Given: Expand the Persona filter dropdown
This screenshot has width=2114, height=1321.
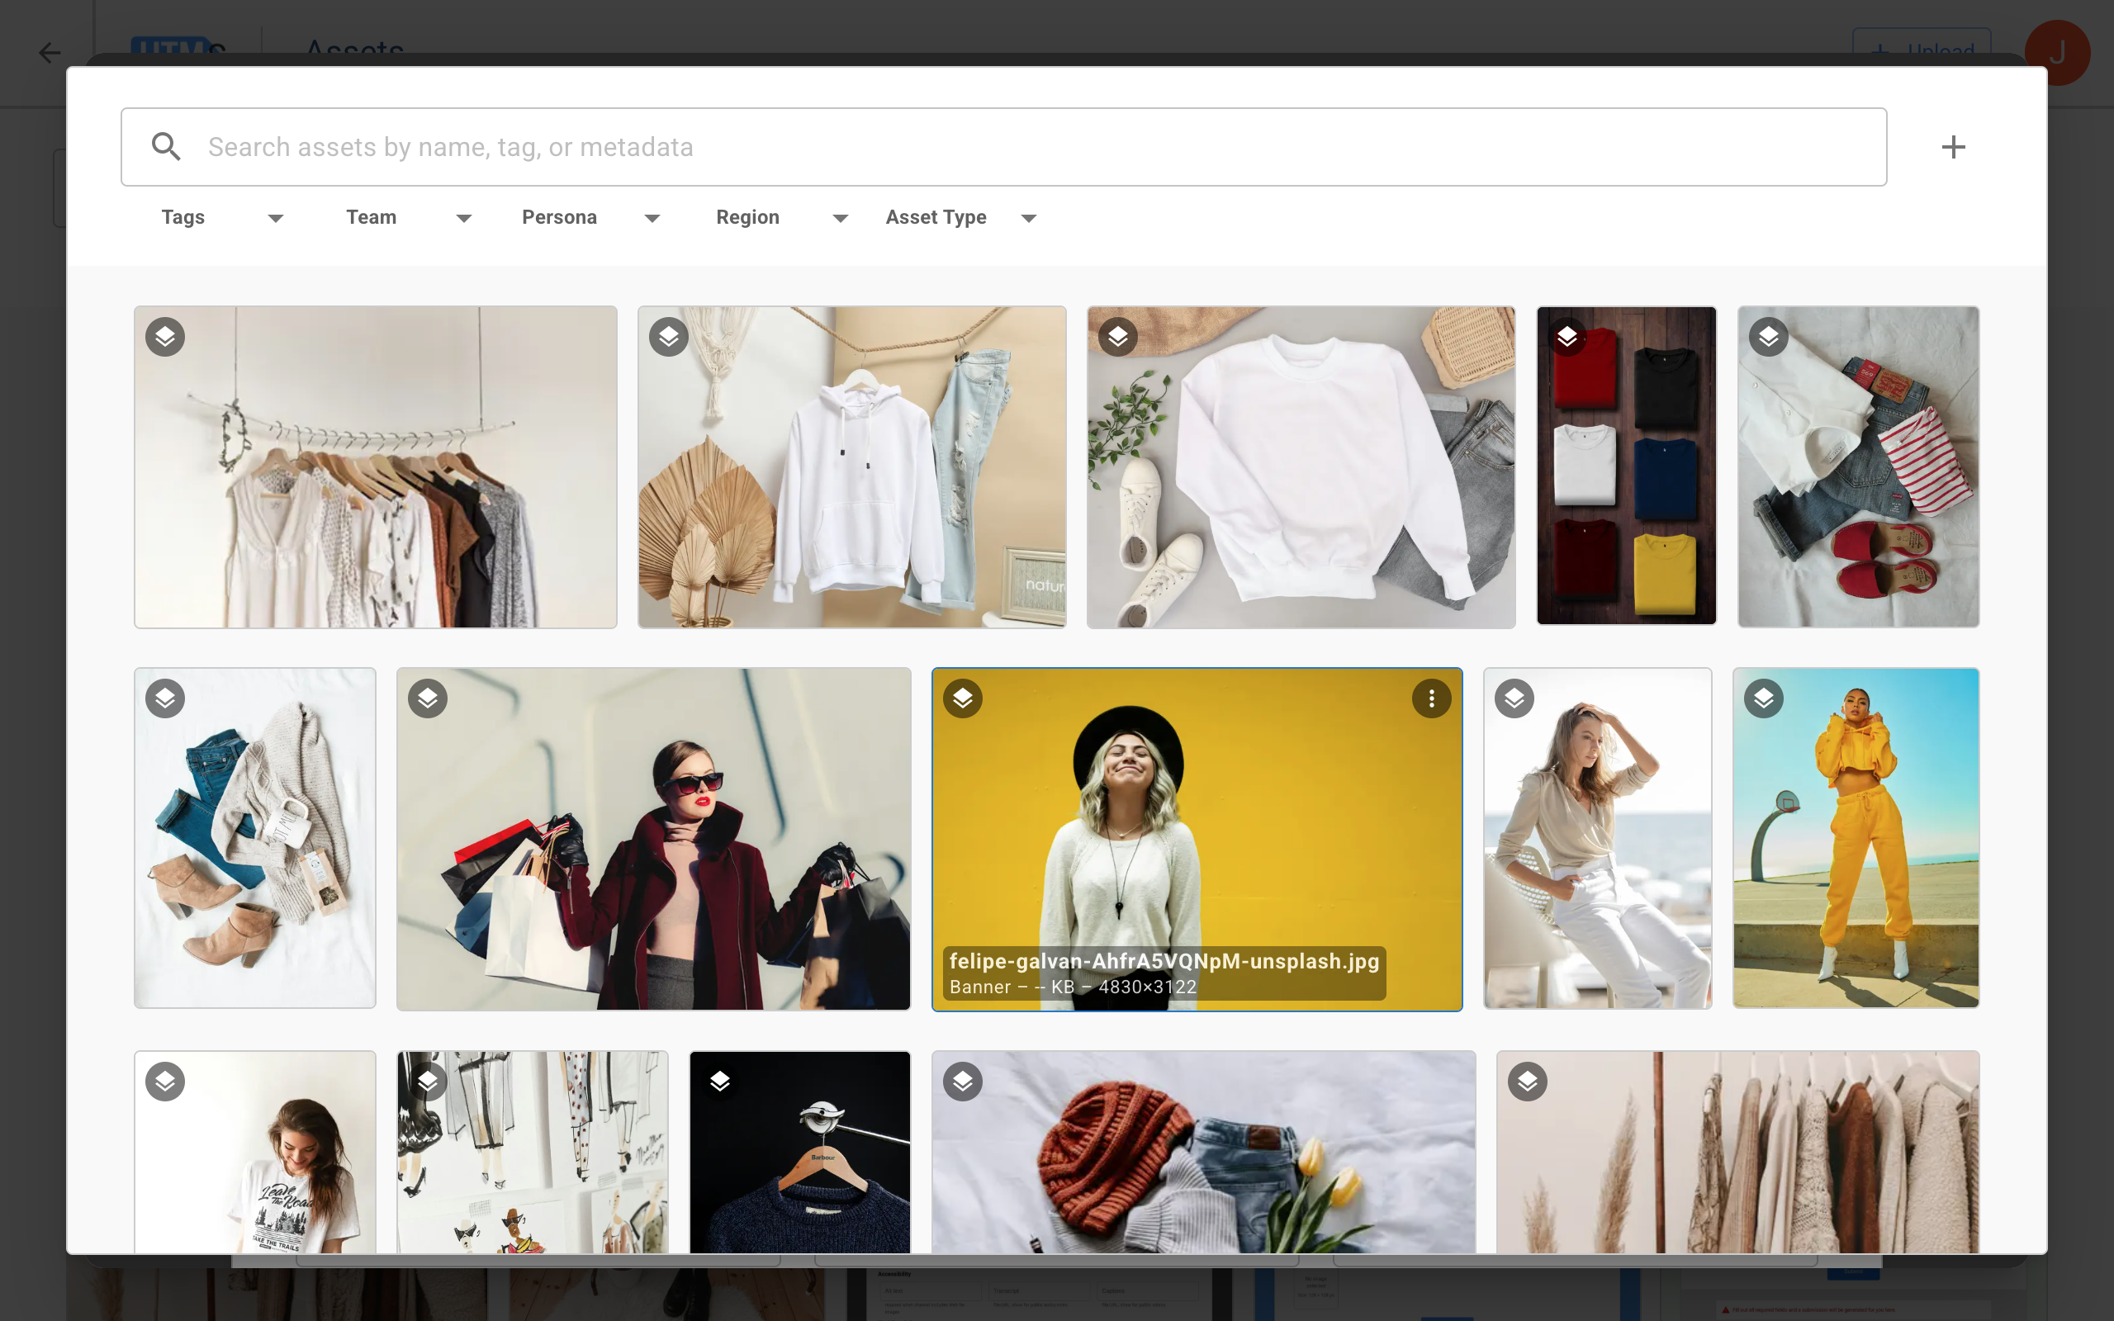Looking at the screenshot, I should pos(590,217).
